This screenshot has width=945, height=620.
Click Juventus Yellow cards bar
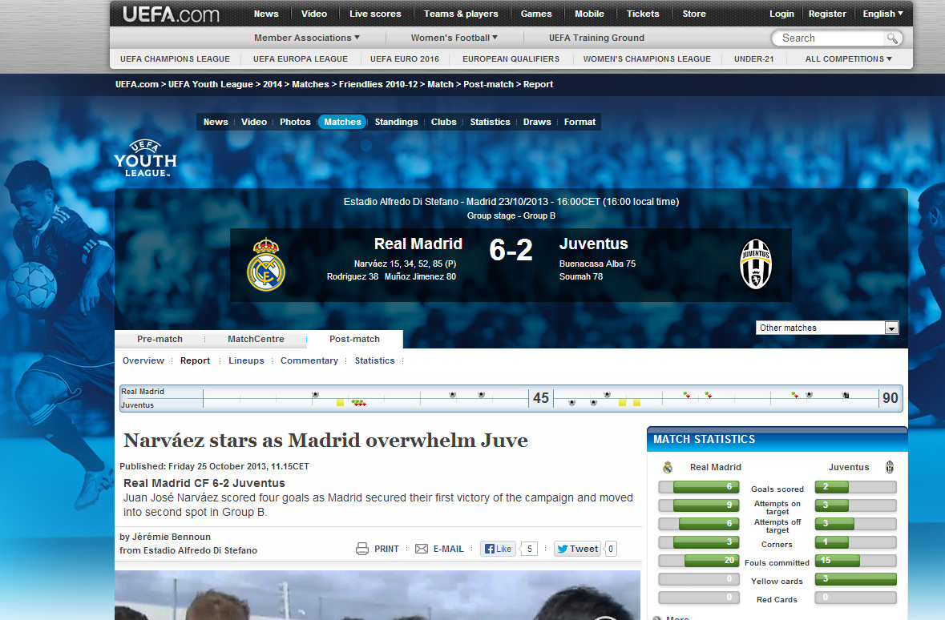point(856,579)
